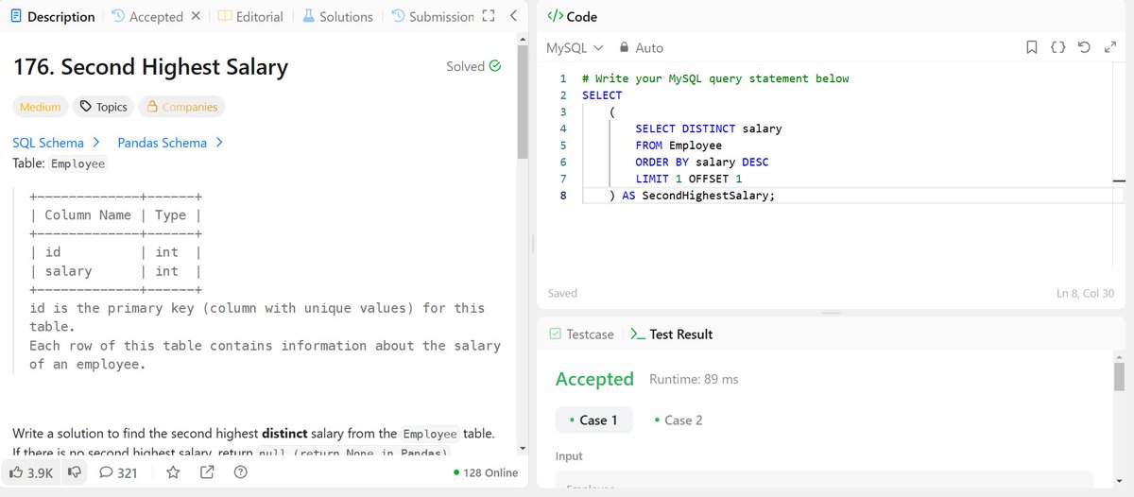Screen dimensions: 1134x497
Task: Click the 'Runtime: 89 ms' text
Action: [x=694, y=379]
